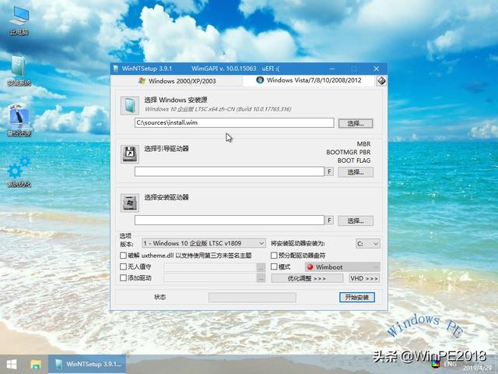Switch to Windows Vista/7/8/10/2008/2012 tab
Image resolution: width=498 pixels, height=374 pixels.
coord(308,80)
